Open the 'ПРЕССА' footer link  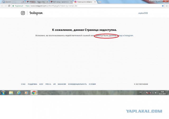click(x=48, y=84)
